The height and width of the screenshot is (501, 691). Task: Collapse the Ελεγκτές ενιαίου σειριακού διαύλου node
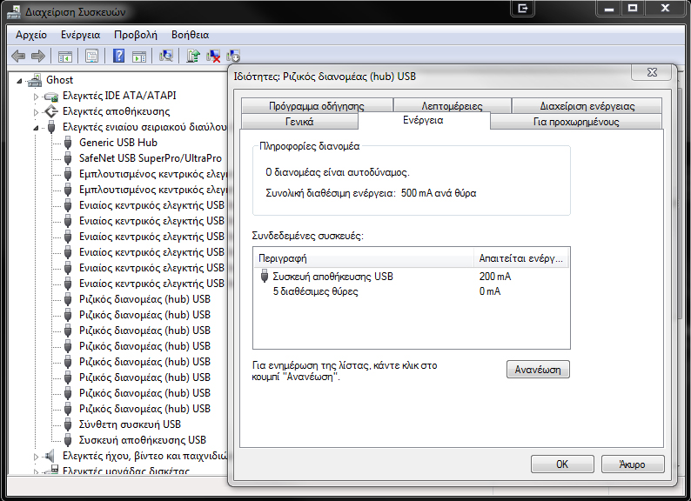point(37,127)
